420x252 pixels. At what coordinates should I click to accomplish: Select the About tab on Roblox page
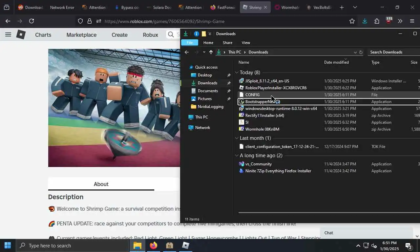[x=101, y=184]
